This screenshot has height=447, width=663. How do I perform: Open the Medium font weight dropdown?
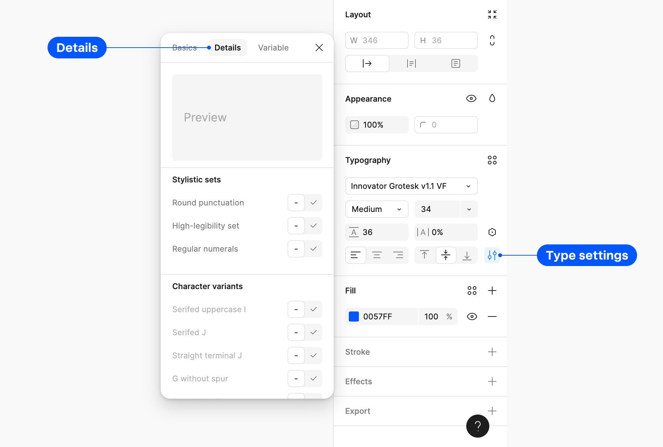coord(377,209)
